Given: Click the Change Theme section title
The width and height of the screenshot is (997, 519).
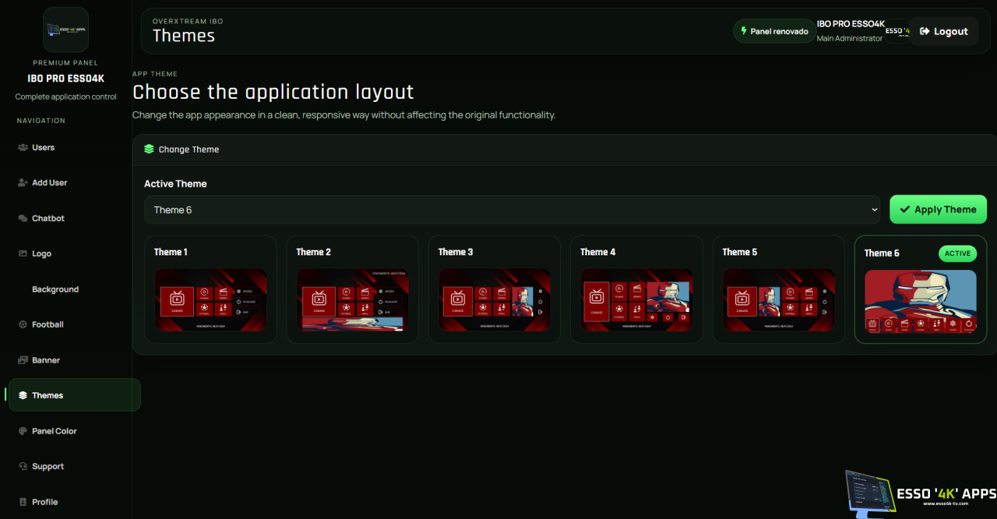Looking at the screenshot, I should [x=188, y=149].
